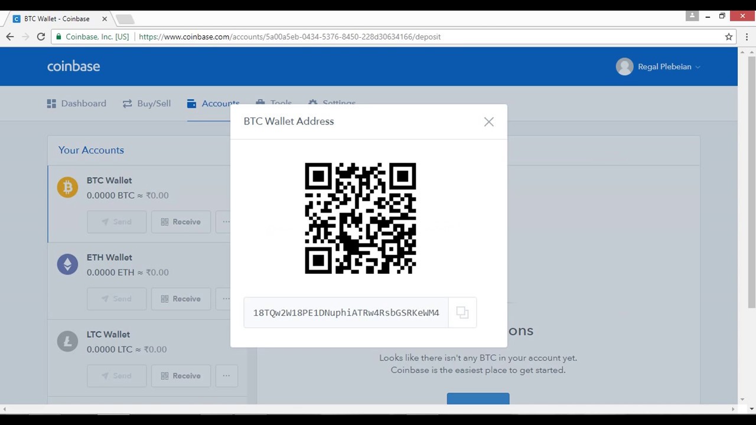This screenshot has width=756, height=425.
Task: Click Receive under BTC Wallet
Action: click(181, 222)
